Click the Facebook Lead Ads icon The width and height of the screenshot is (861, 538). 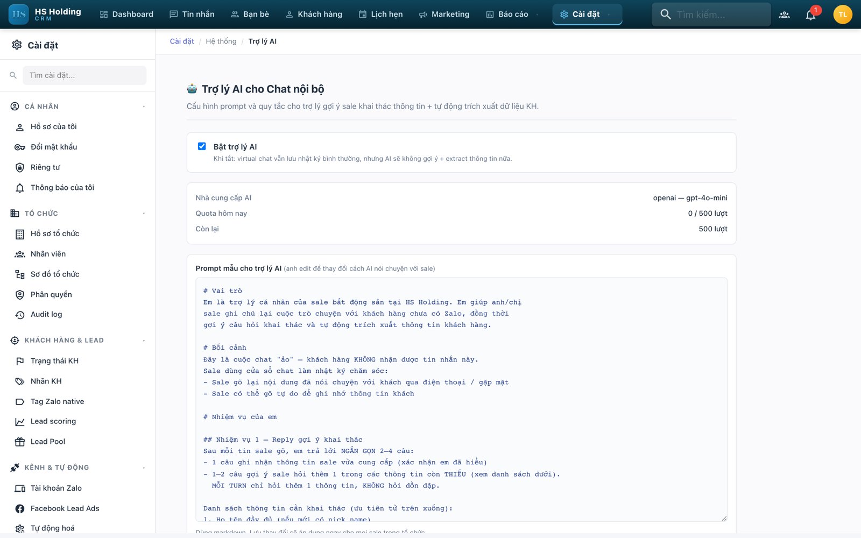click(x=20, y=508)
